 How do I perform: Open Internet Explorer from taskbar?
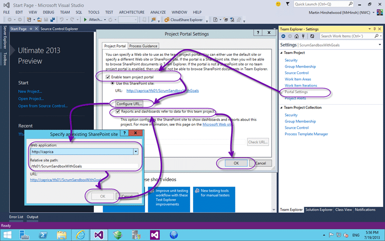(x=80, y=235)
